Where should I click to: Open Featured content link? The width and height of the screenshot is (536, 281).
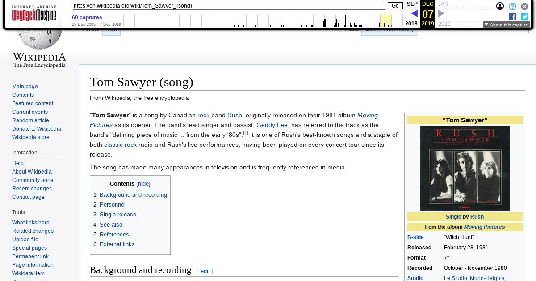tap(33, 103)
